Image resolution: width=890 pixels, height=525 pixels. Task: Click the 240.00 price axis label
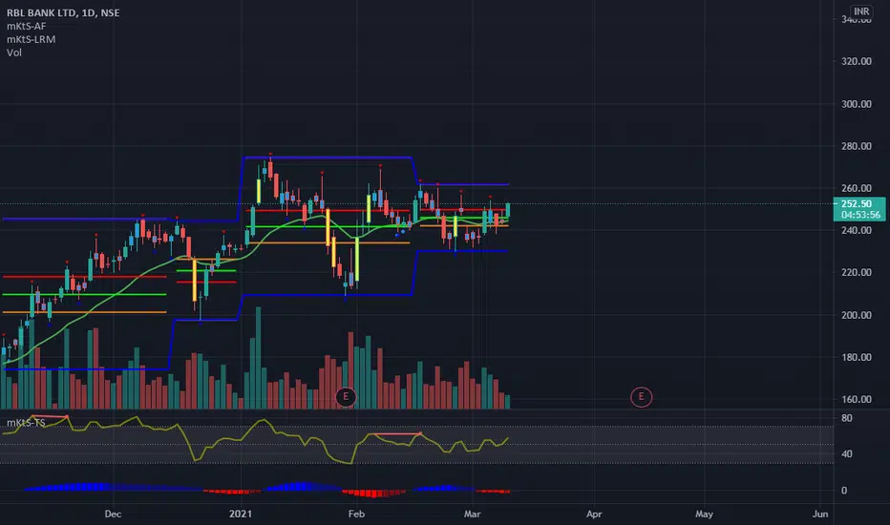coord(857,230)
